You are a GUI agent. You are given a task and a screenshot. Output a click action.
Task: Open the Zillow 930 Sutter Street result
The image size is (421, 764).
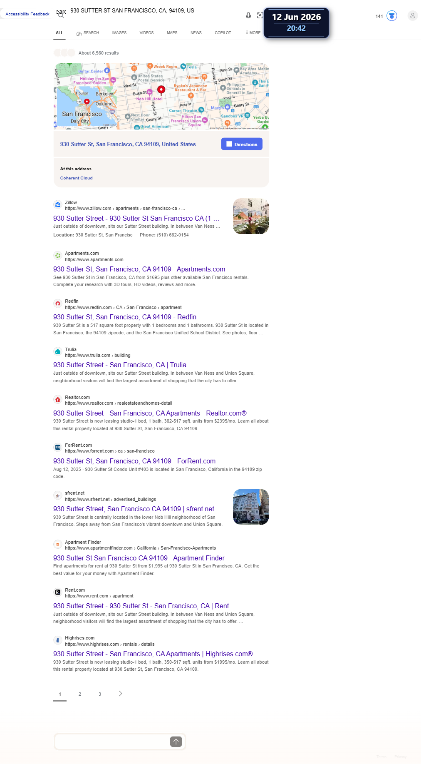click(x=136, y=218)
